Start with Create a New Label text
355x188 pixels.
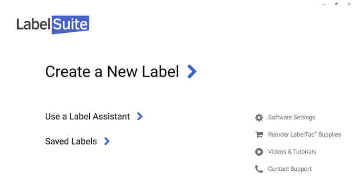pyautogui.click(x=112, y=71)
